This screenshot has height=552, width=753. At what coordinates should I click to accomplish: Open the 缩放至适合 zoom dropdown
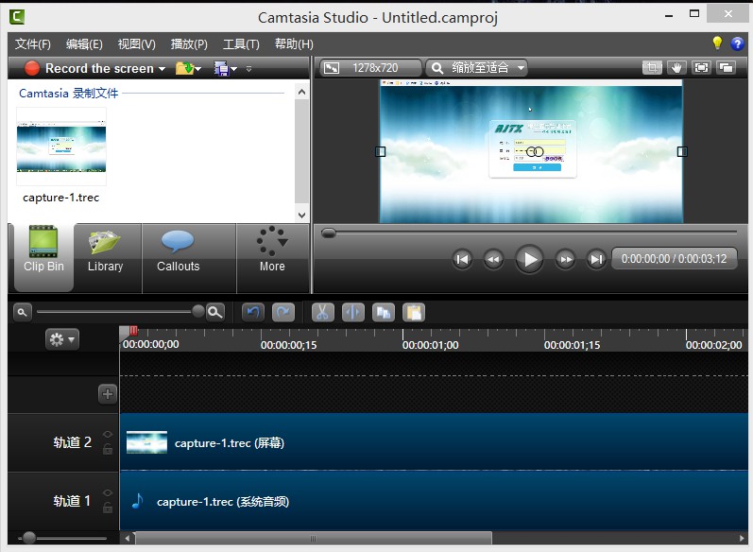pyautogui.click(x=477, y=68)
